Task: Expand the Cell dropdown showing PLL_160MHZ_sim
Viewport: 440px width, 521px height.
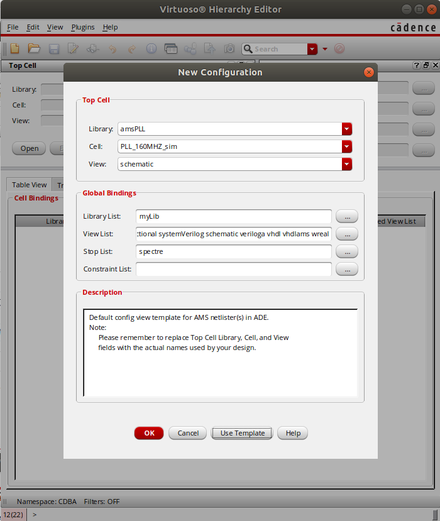Action: pyautogui.click(x=346, y=146)
